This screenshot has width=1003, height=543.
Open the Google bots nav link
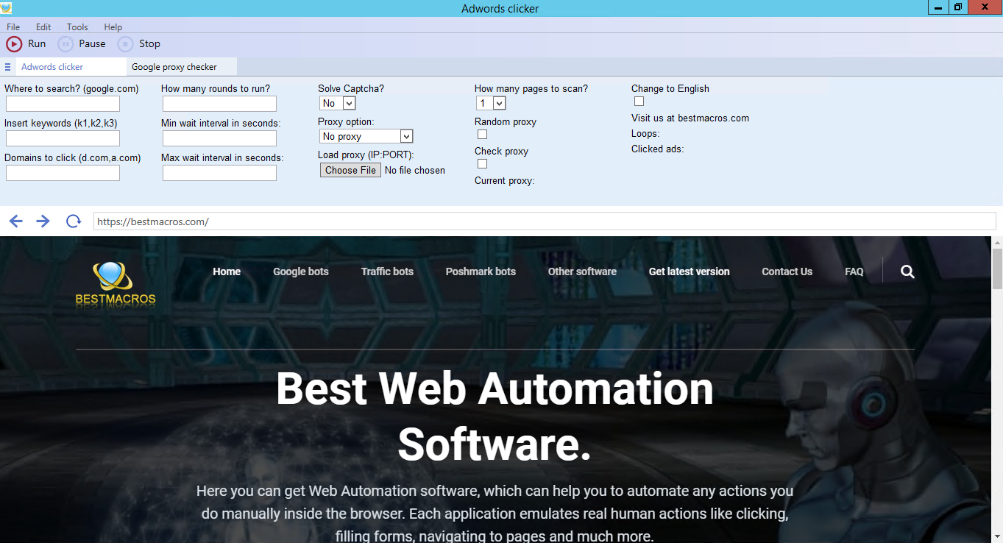[301, 271]
